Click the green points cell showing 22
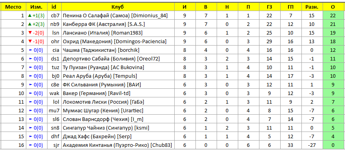The height and width of the screenshot is (150, 345). pyautogui.click(x=333, y=16)
